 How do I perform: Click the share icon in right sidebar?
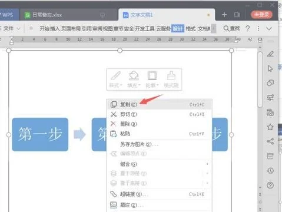(270, 141)
